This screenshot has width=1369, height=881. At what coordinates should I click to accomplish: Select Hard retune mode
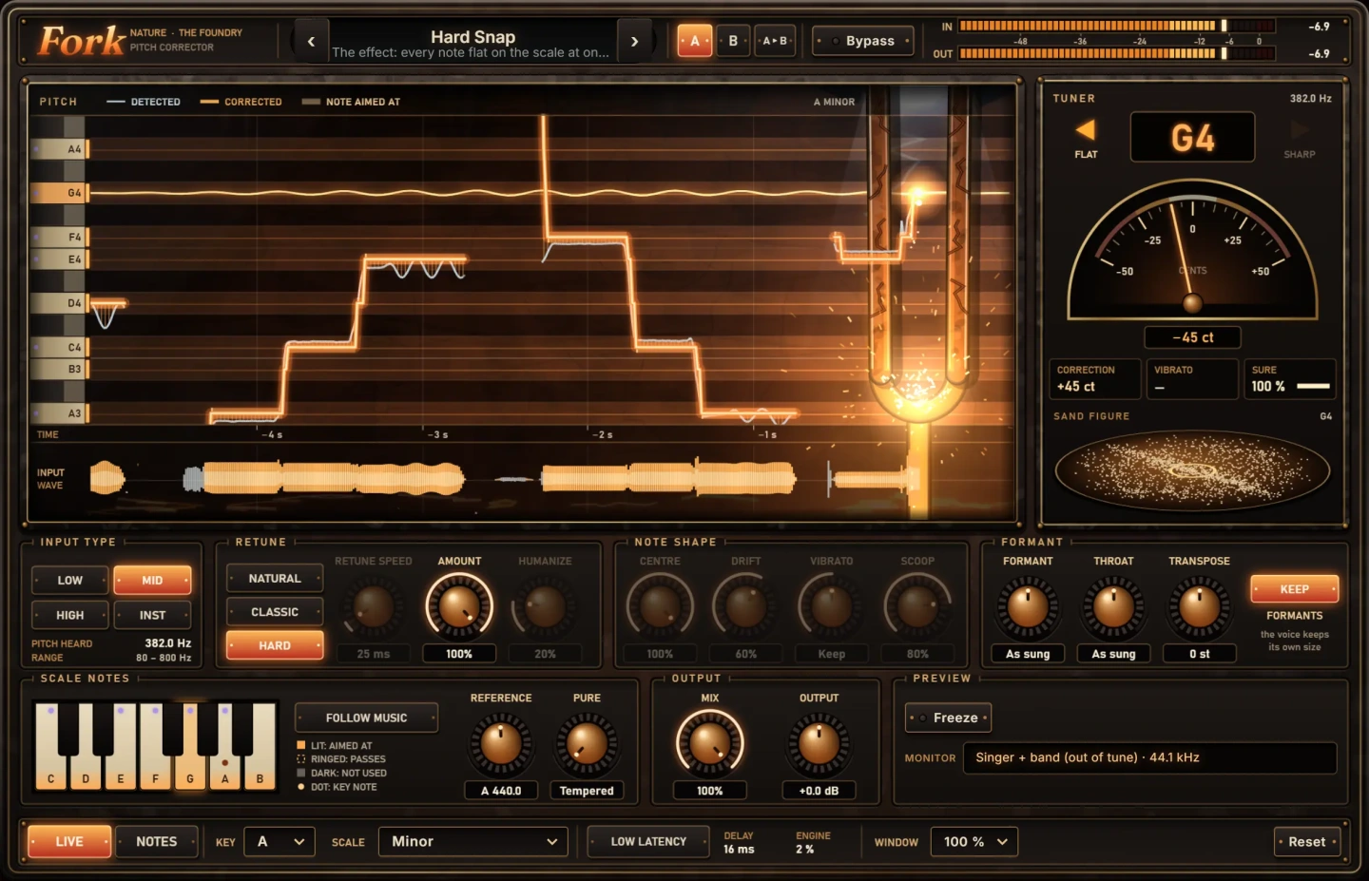[x=275, y=645]
